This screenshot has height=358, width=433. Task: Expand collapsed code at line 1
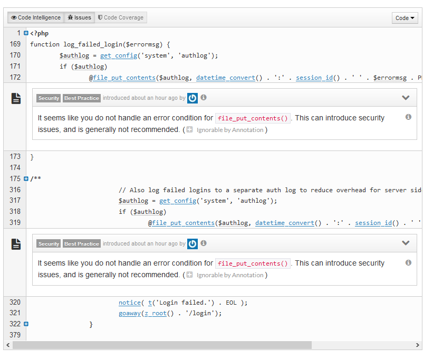26,33
